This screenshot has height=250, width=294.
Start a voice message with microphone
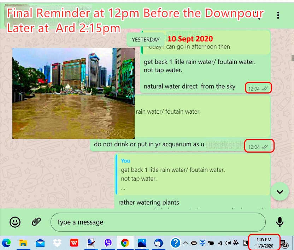[x=280, y=222]
